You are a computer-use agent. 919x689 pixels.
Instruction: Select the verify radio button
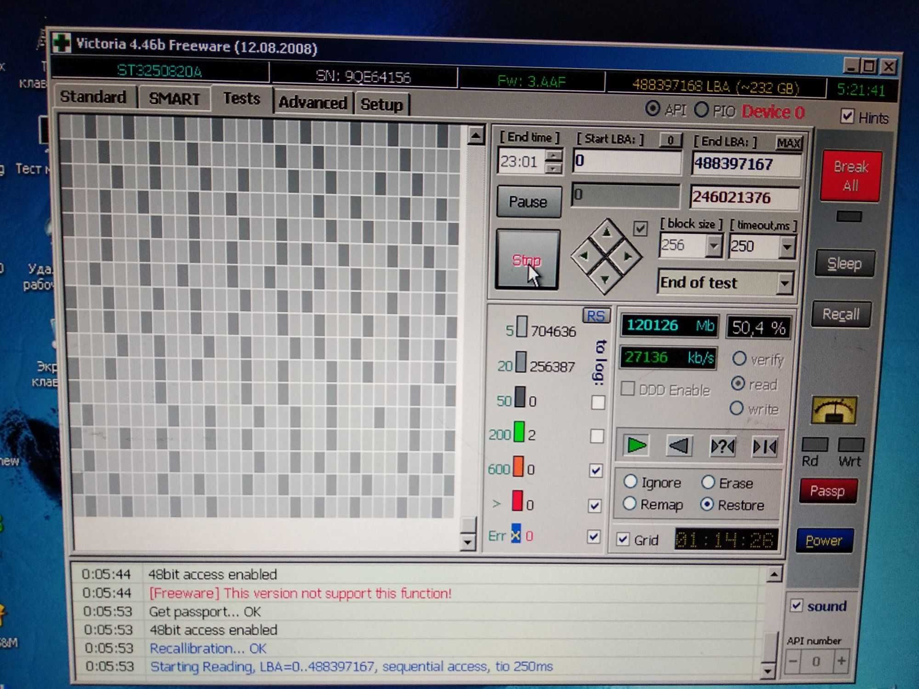click(x=739, y=359)
